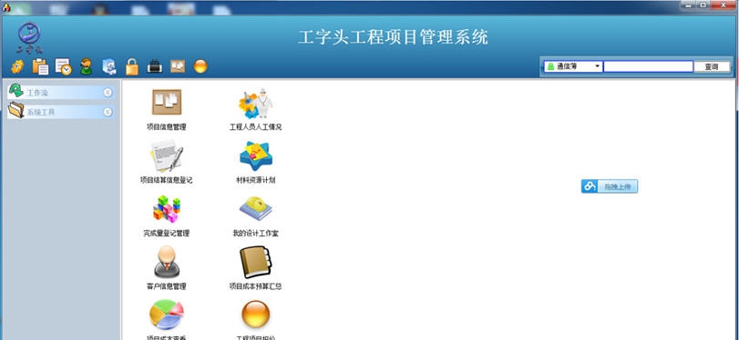Click the cloud icon on upload button

pos(590,186)
